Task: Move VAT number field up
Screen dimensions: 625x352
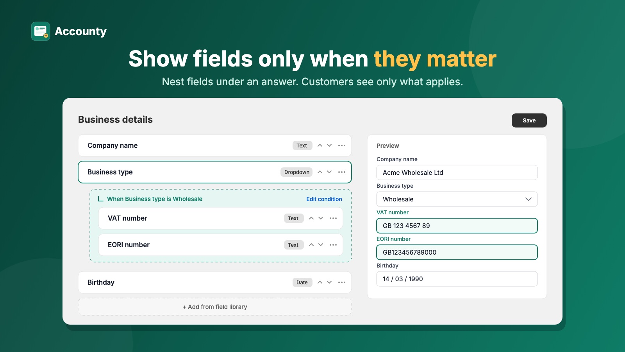Action: tap(311, 218)
